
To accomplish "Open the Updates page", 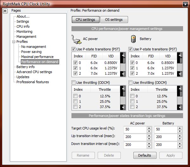I will (x=23, y=77).
